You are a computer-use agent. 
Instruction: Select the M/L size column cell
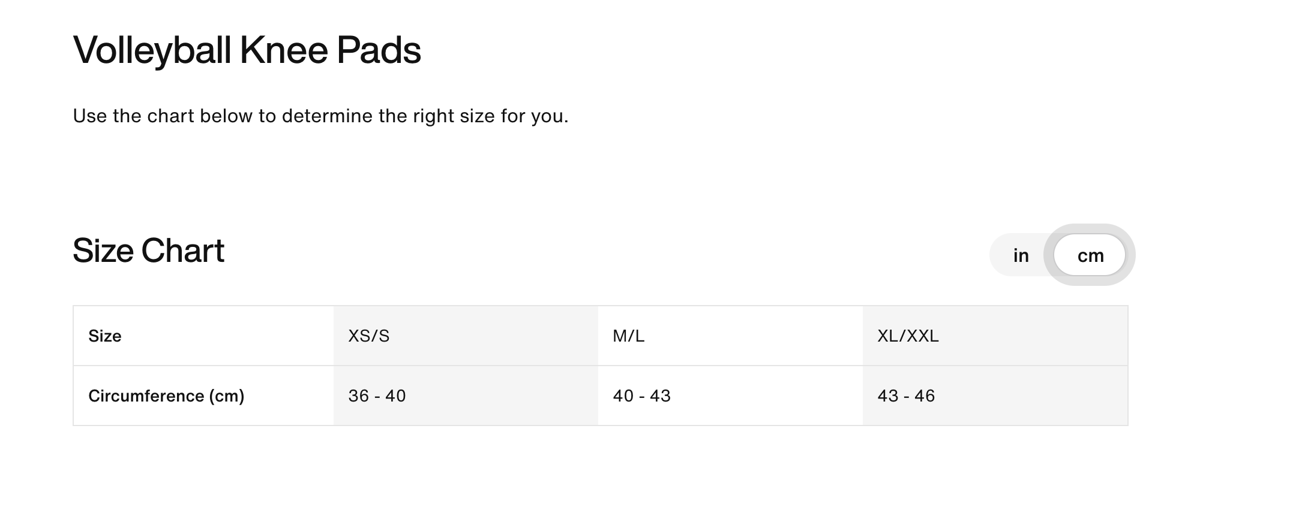coord(628,336)
